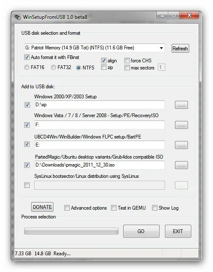
Task: Click the E: source path field
Action: 99,145
